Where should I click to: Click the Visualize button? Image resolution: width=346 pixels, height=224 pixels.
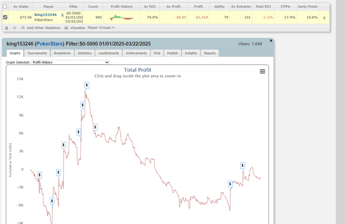point(78,28)
